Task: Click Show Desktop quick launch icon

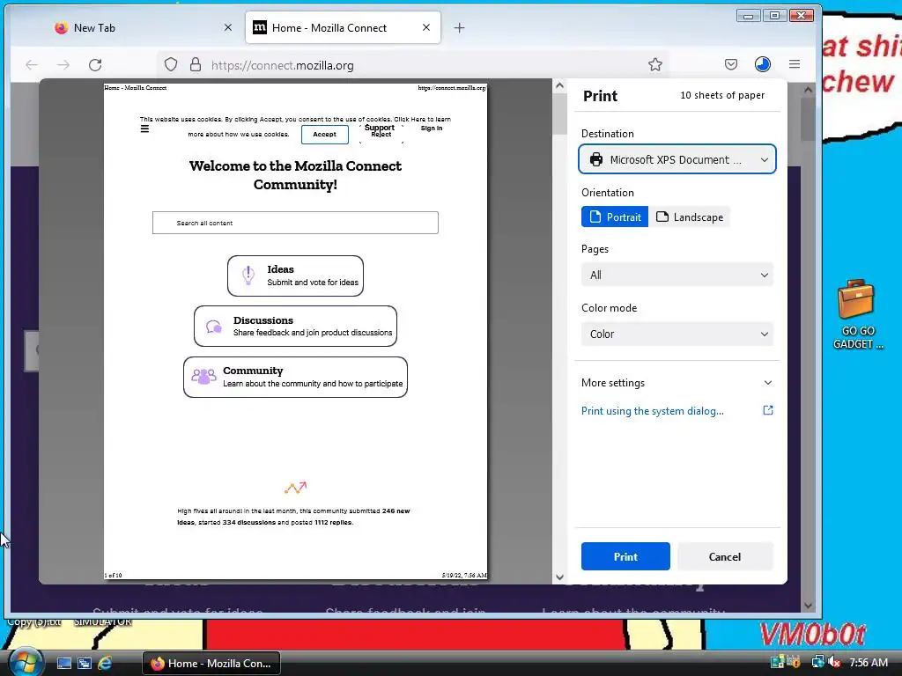Action: (x=63, y=664)
